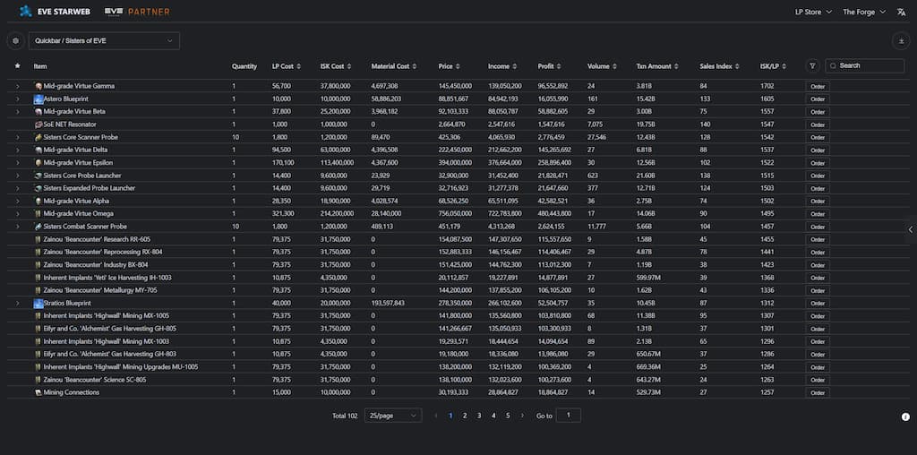Image resolution: width=917 pixels, height=455 pixels.
Task: Click the Mid-grade Virtue Delta item name
Action: [75, 150]
